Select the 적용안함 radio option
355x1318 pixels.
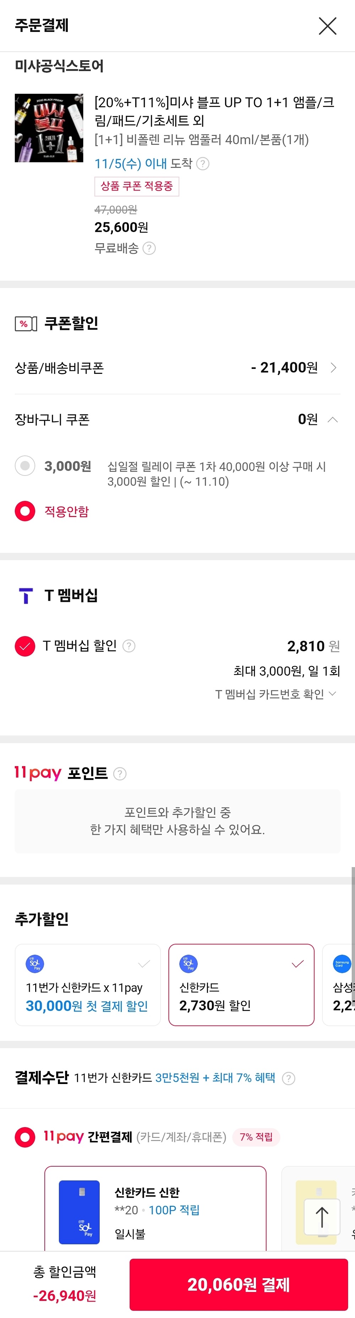(25, 511)
